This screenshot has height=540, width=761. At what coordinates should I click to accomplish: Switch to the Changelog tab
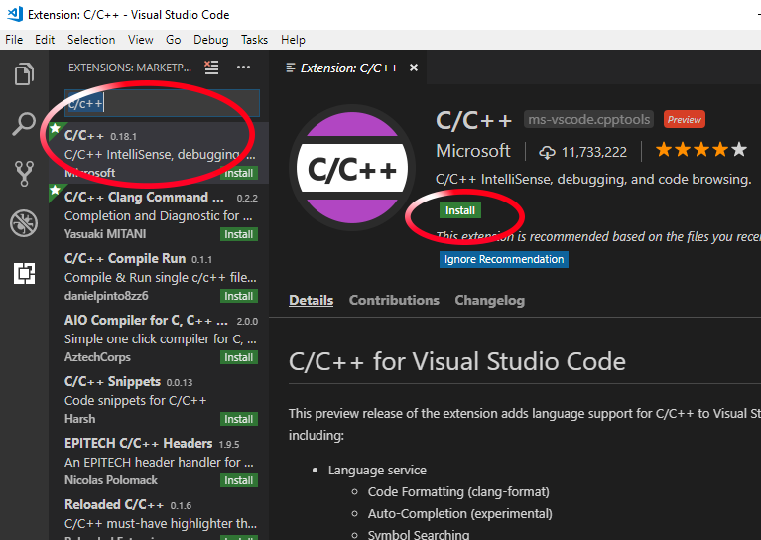coord(490,300)
